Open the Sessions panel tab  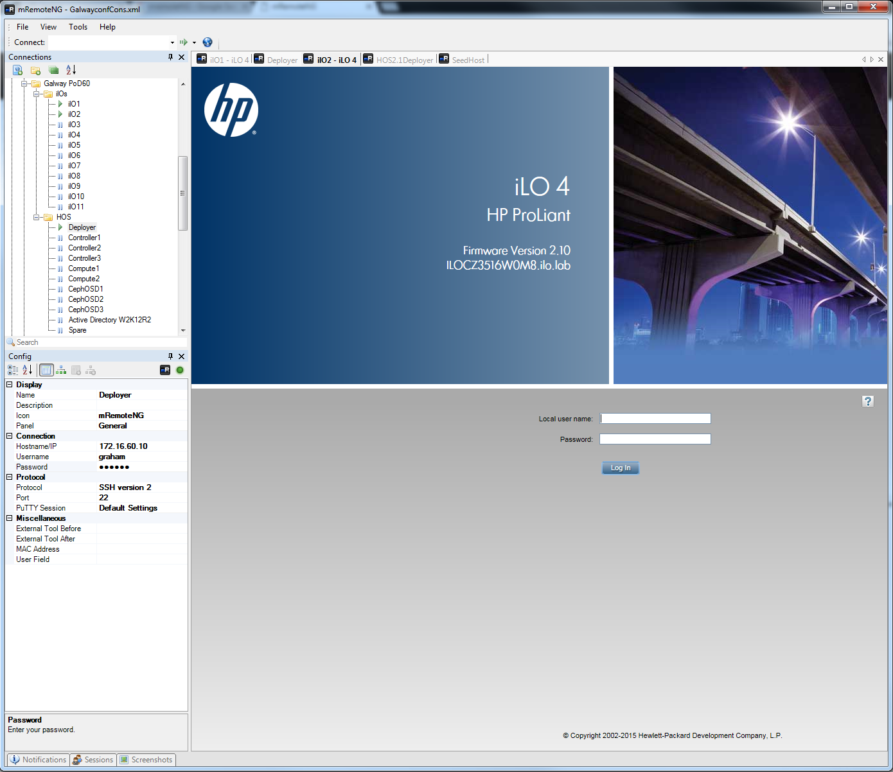click(93, 760)
